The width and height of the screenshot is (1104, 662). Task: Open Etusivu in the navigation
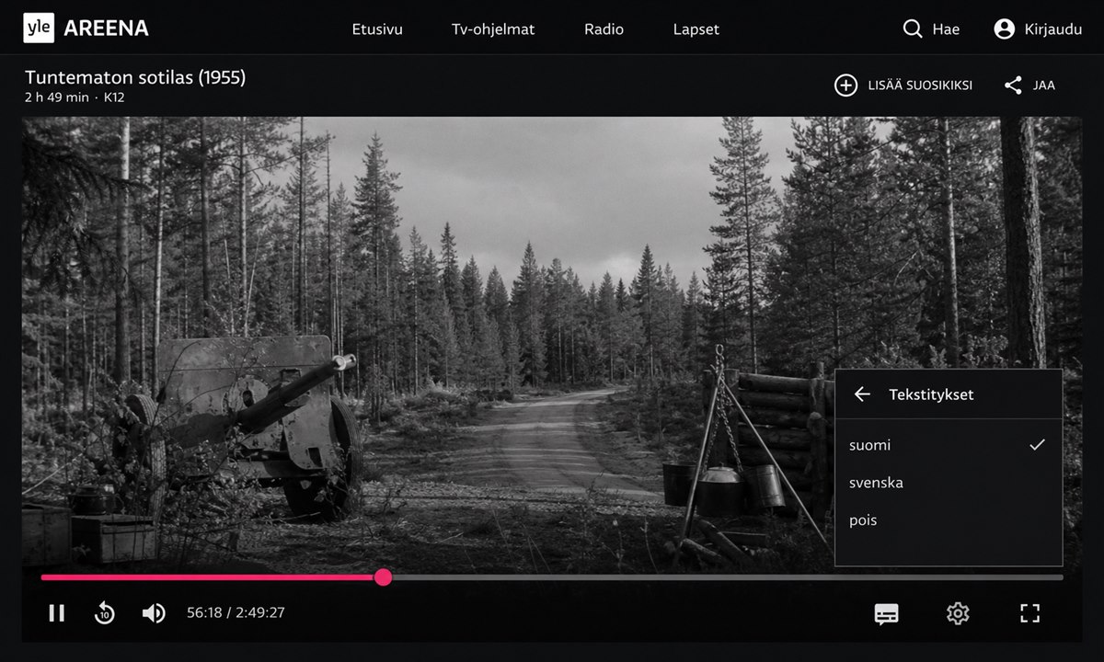pyautogui.click(x=377, y=29)
